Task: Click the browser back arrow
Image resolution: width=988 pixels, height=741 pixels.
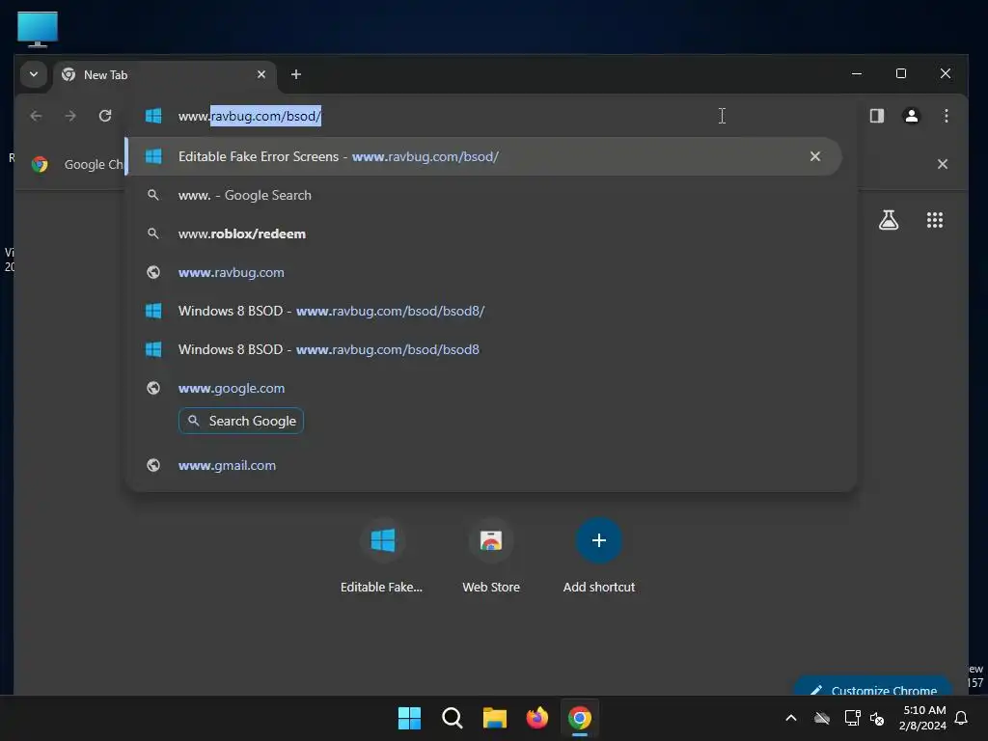Action: click(x=36, y=116)
